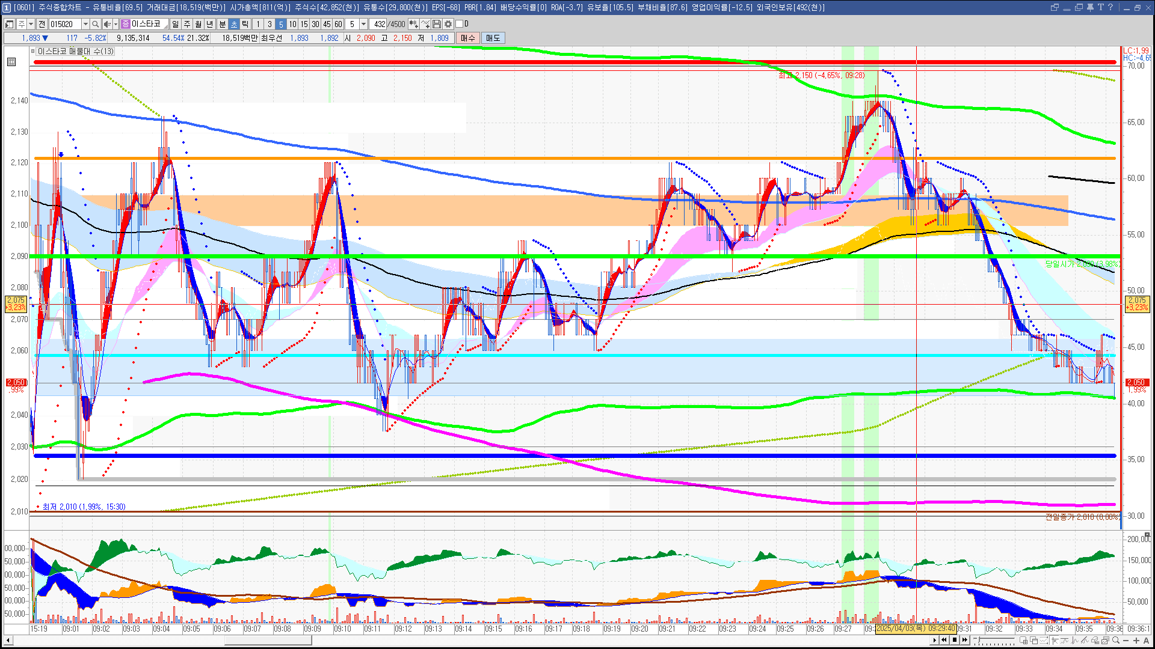1155x649 pixels.
Task: Click the save chart diskette icon
Action: click(437, 24)
